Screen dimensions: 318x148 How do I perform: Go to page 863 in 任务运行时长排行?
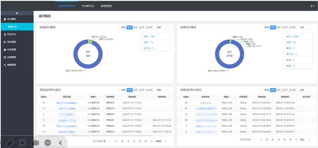pos(302,140)
